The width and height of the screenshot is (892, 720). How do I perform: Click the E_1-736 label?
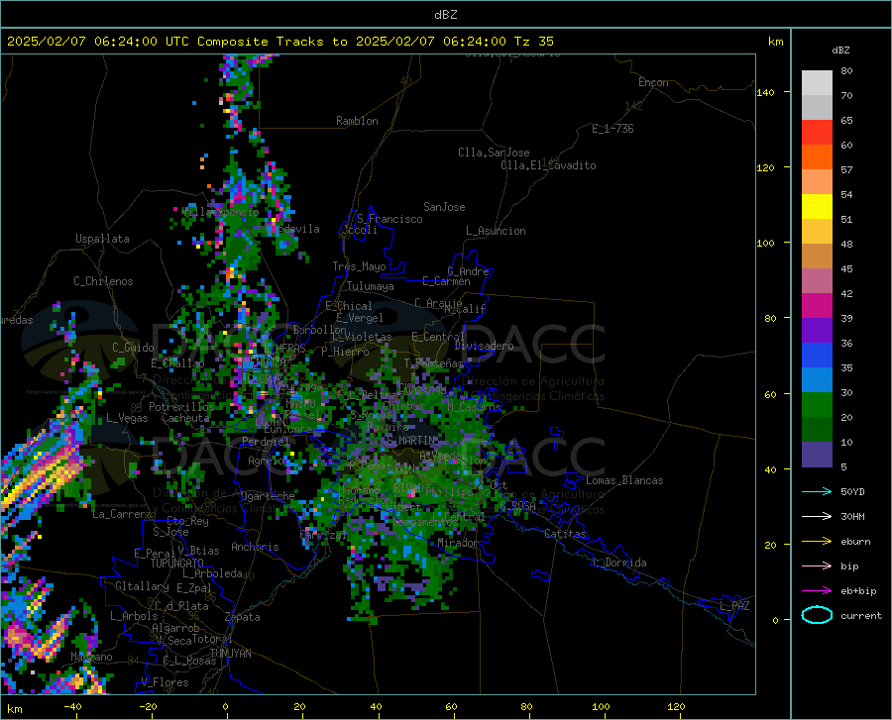coord(613,129)
